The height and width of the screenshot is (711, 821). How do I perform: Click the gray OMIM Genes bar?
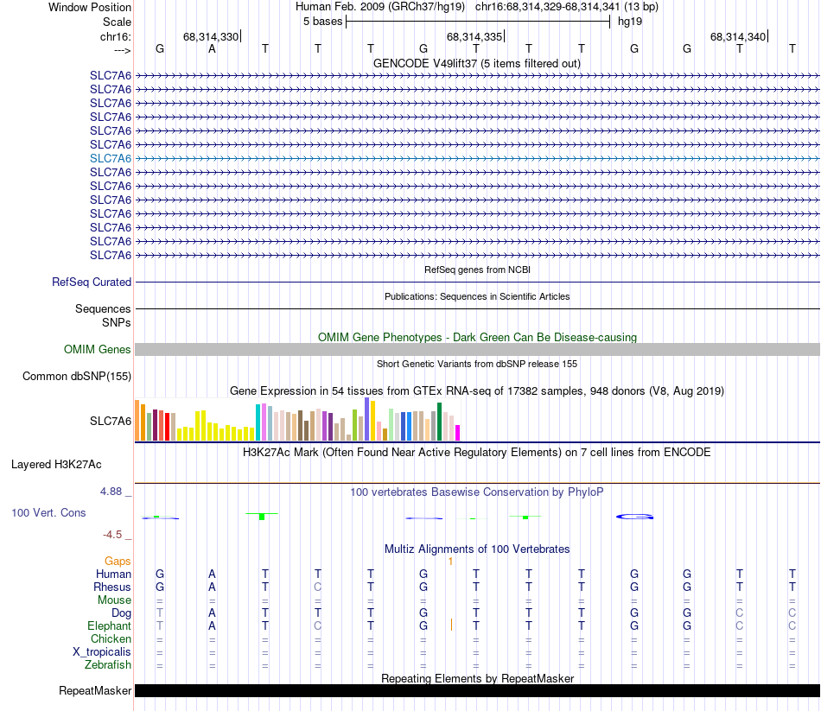(477, 349)
